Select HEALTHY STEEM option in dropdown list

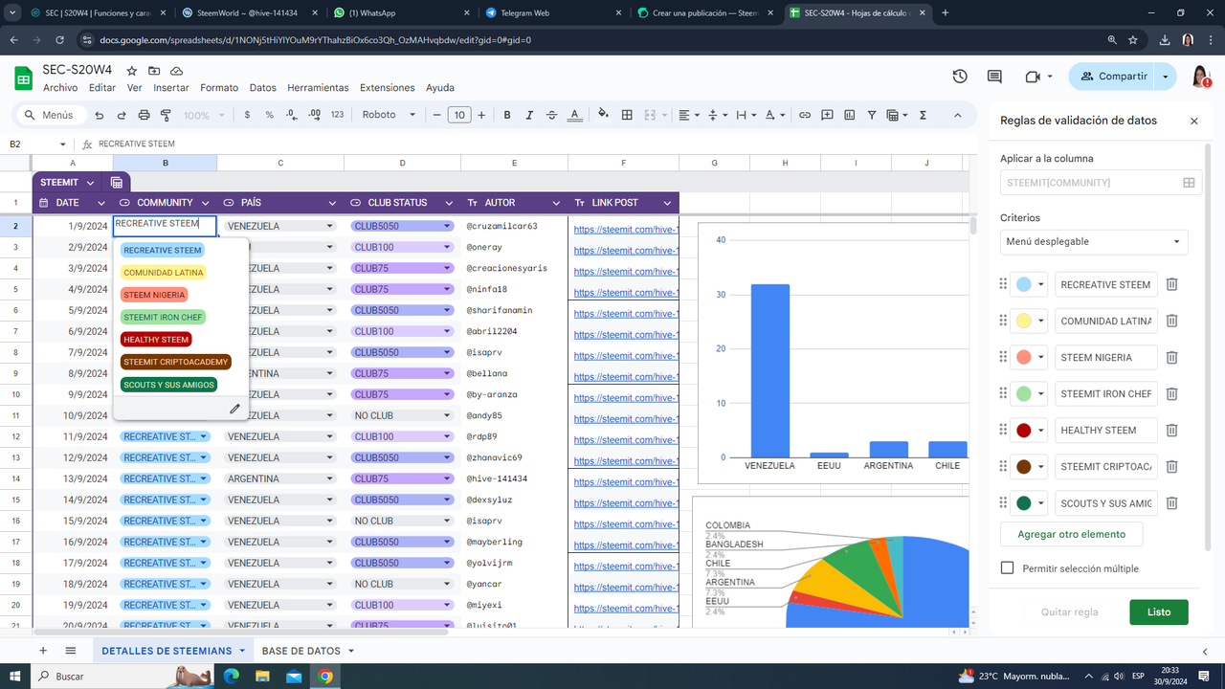tap(156, 340)
